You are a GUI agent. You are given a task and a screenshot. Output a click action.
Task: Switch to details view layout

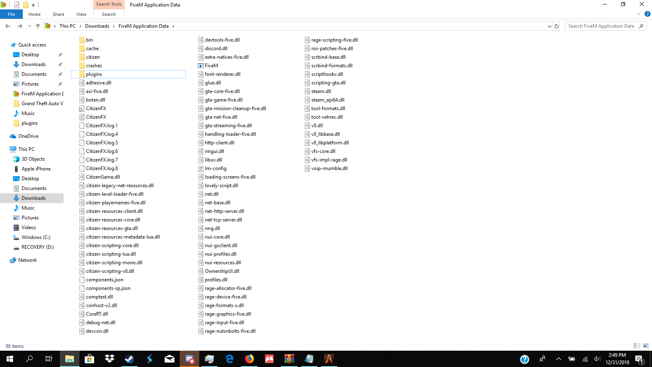(637, 346)
